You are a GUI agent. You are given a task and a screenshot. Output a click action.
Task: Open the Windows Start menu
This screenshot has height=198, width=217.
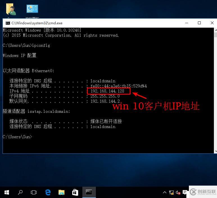click(7, 192)
